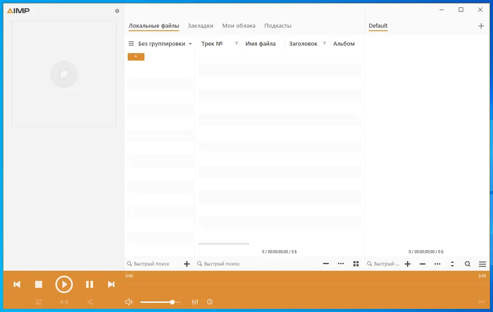Remove selected library items with minus
This screenshot has width=493, height=312.
[x=326, y=264]
